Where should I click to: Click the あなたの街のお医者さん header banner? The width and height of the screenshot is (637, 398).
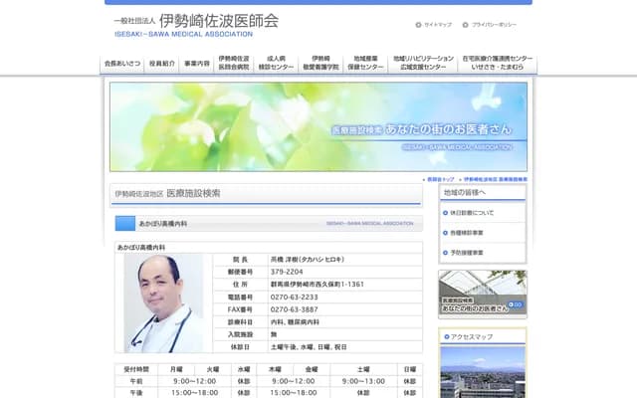pyautogui.click(x=318, y=126)
